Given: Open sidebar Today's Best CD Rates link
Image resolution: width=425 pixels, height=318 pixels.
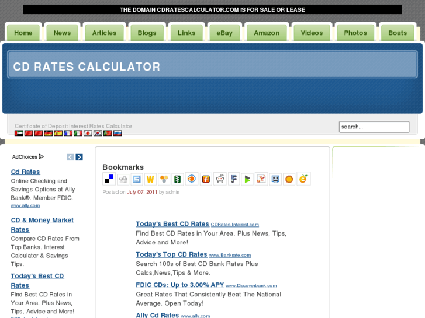Looking at the screenshot, I should tap(37, 281).
